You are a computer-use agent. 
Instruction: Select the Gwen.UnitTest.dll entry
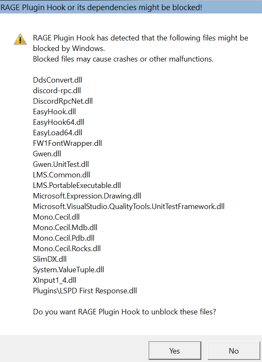[x=61, y=164]
